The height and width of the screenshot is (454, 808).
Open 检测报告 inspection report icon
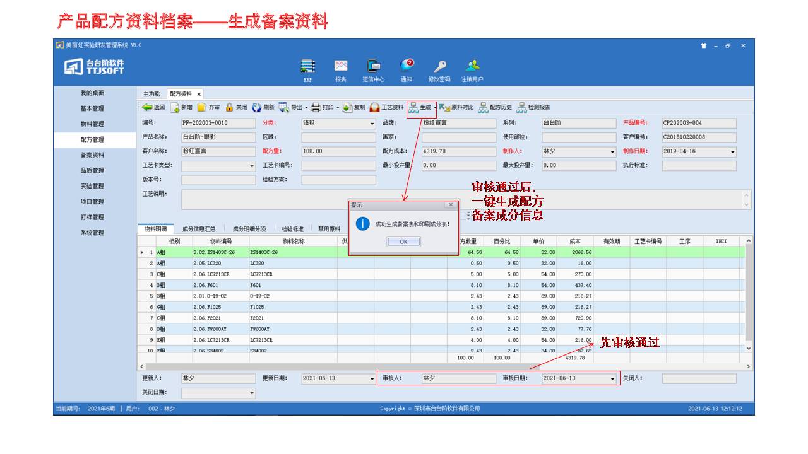click(x=521, y=108)
